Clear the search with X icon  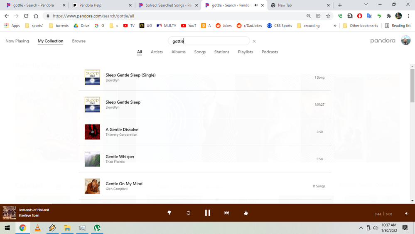(x=254, y=41)
